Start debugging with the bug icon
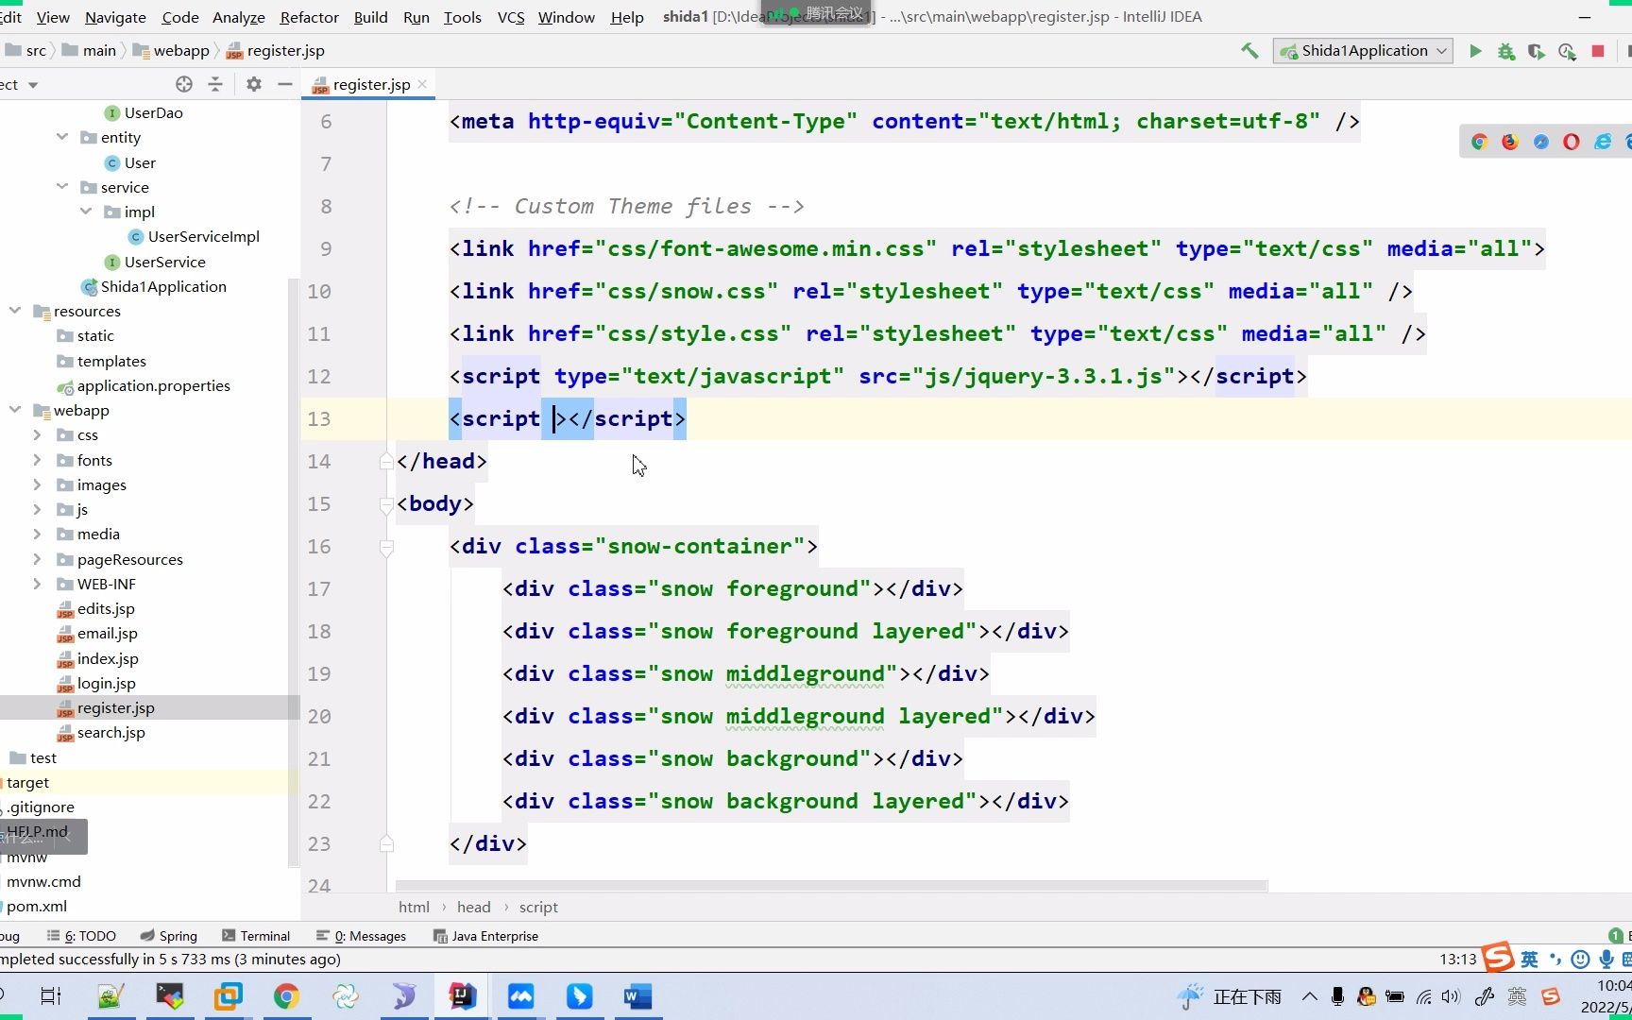Image resolution: width=1632 pixels, height=1020 pixels. tap(1506, 51)
